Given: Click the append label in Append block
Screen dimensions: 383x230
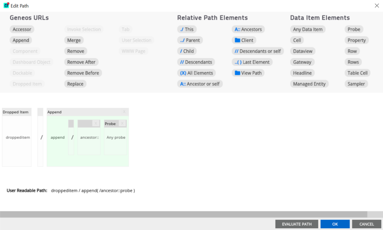Looking at the screenshot, I should click(58, 137).
